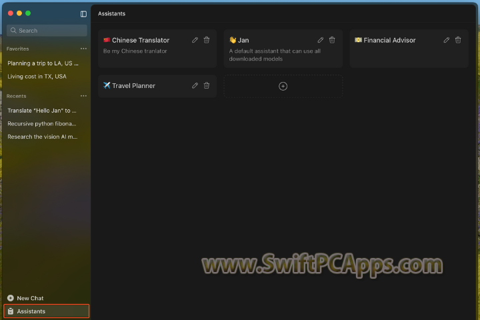Edit the Jan assistant with the pencil icon
This screenshot has height=320, width=480.
[x=321, y=40]
